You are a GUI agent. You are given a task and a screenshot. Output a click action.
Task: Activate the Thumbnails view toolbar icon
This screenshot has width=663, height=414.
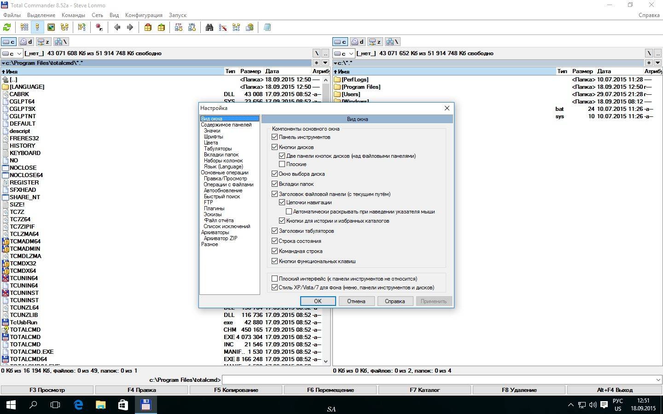51,28
